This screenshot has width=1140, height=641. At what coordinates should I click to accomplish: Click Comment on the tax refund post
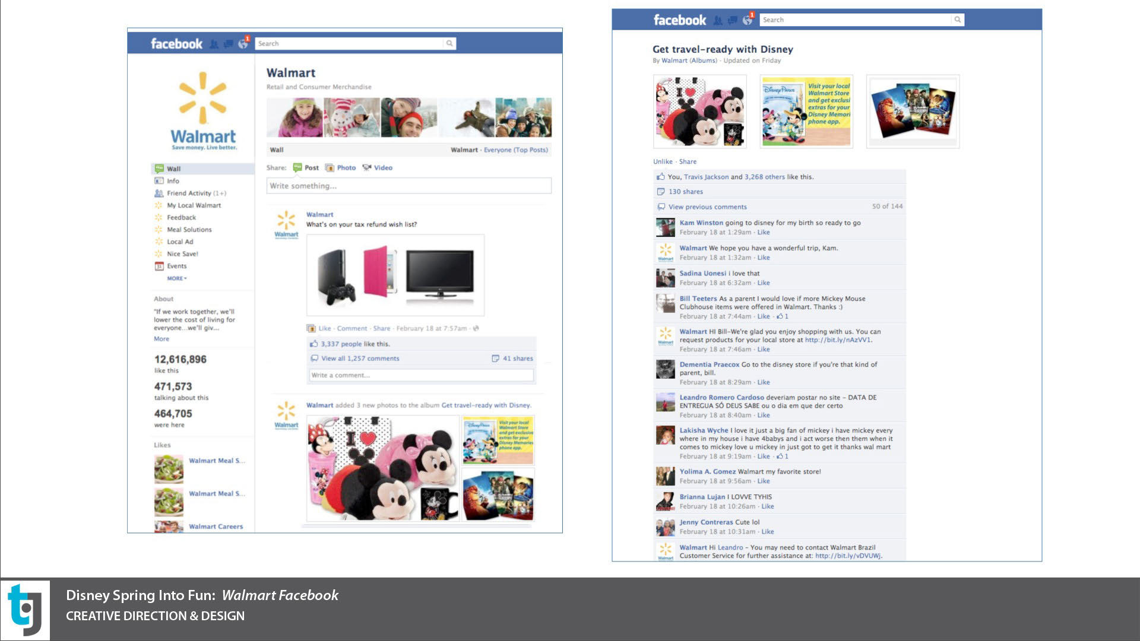click(x=352, y=328)
